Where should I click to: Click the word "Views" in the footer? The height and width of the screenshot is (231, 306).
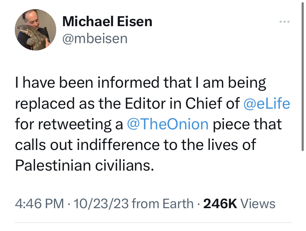(x=258, y=203)
